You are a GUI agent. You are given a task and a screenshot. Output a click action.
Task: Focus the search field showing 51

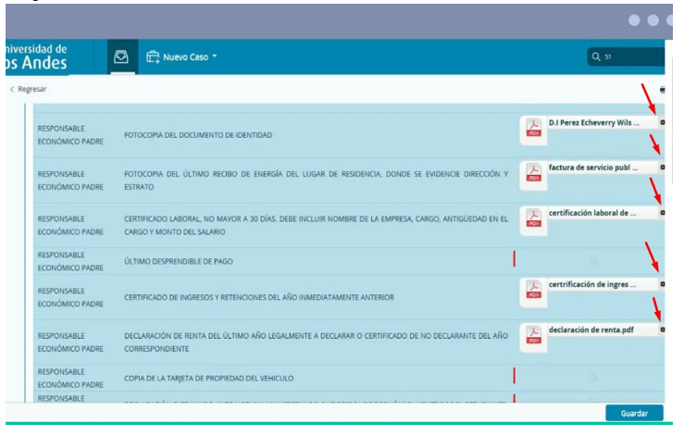(626, 56)
